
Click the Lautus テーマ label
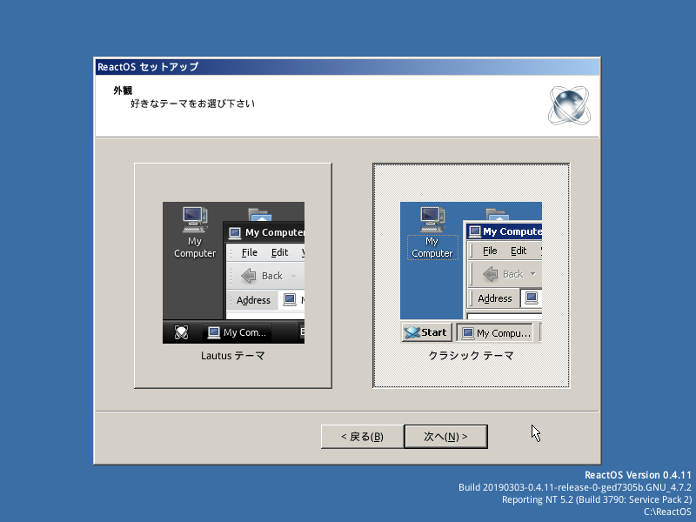click(x=233, y=356)
